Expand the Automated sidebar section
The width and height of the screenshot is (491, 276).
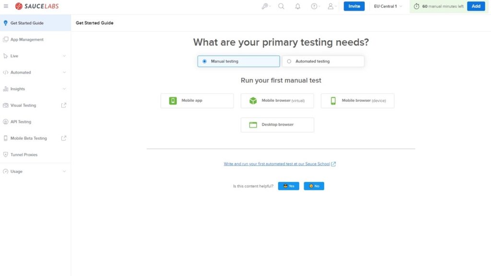click(35, 72)
